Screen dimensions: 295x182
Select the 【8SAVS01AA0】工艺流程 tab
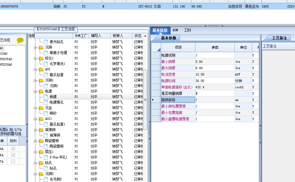click(x=56, y=29)
